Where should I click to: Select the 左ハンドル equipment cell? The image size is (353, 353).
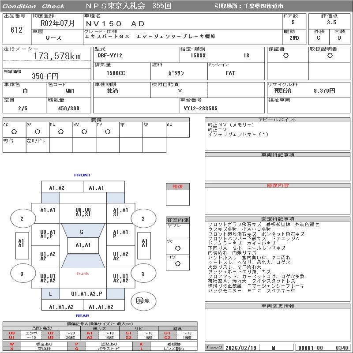[x=38, y=145]
